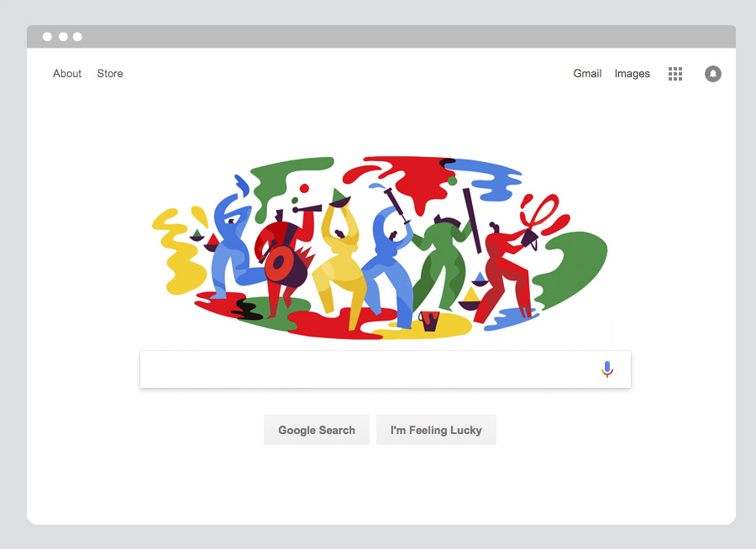The image size is (756, 549).
Task: Click the rightmost window control dot
Action: [77, 37]
